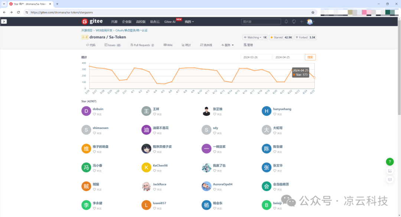Viewport: 401px width, 217px height.
Task: Open the 开源项目 breadcrumb link
Action: (87, 30)
